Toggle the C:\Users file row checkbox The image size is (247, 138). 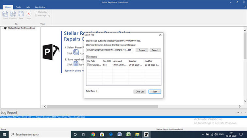88,65
